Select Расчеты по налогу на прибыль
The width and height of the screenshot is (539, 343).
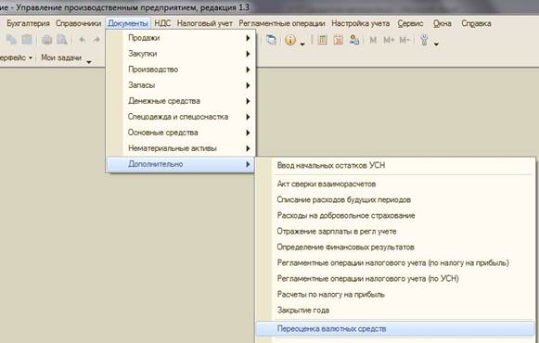coord(395,295)
